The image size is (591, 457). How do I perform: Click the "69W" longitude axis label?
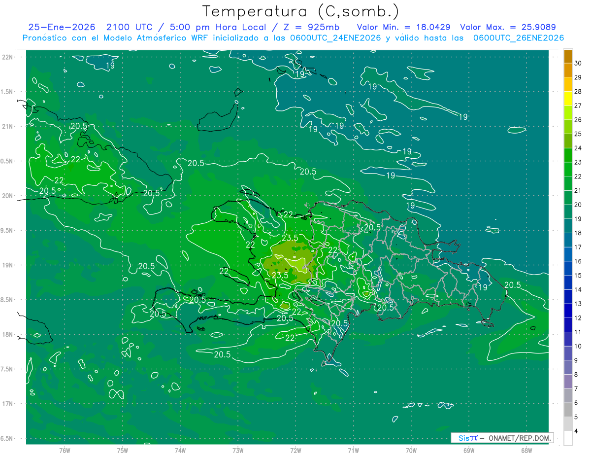pos(468,450)
